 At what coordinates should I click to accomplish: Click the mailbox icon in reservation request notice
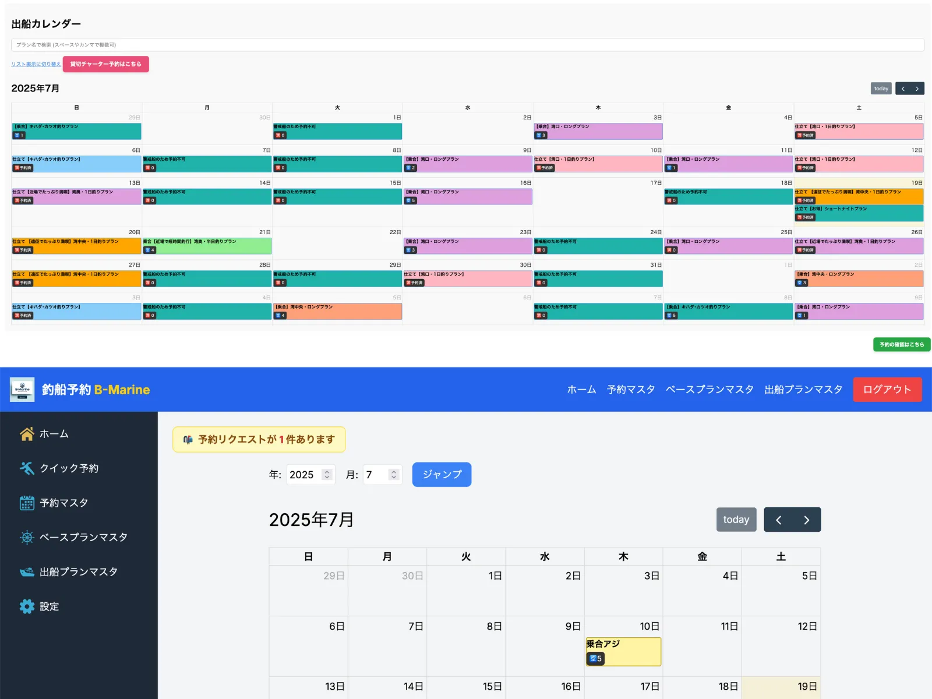[x=188, y=440]
